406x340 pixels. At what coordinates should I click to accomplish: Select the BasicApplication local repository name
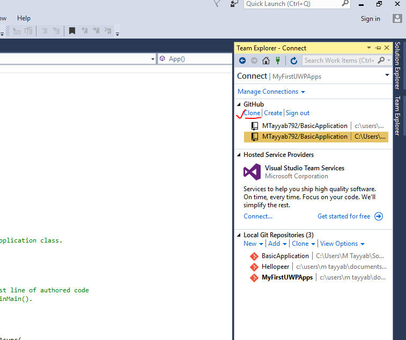point(285,256)
